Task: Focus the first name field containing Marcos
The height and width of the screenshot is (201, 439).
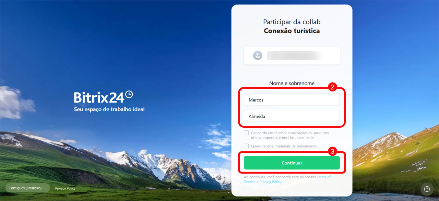Action: pyautogui.click(x=292, y=100)
